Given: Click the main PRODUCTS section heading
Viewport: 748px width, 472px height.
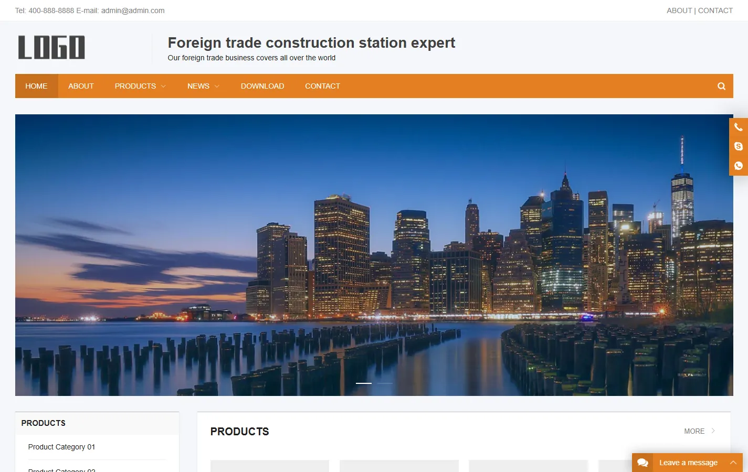Looking at the screenshot, I should (240, 432).
